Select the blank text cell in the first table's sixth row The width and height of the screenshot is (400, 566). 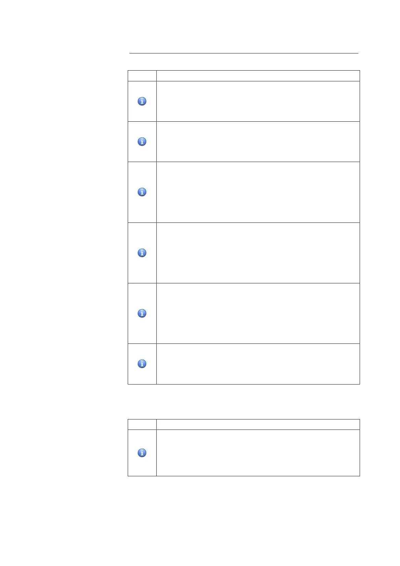258,364
